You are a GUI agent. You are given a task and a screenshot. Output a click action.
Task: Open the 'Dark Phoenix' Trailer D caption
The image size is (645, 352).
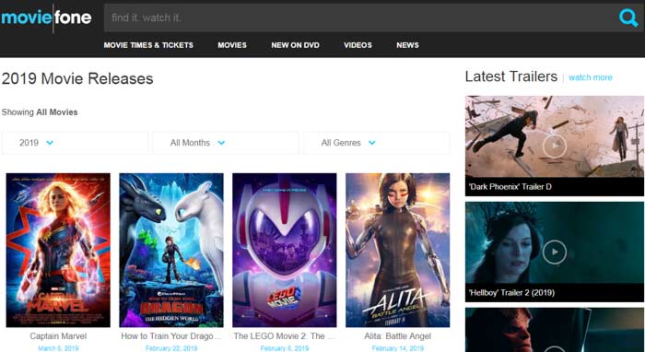coord(510,187)
